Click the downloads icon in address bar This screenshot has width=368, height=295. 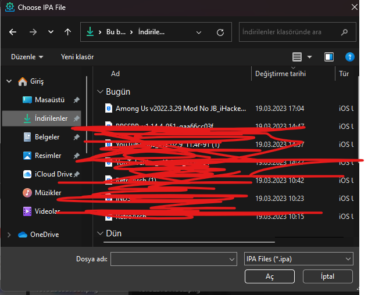tap(90, 31)
